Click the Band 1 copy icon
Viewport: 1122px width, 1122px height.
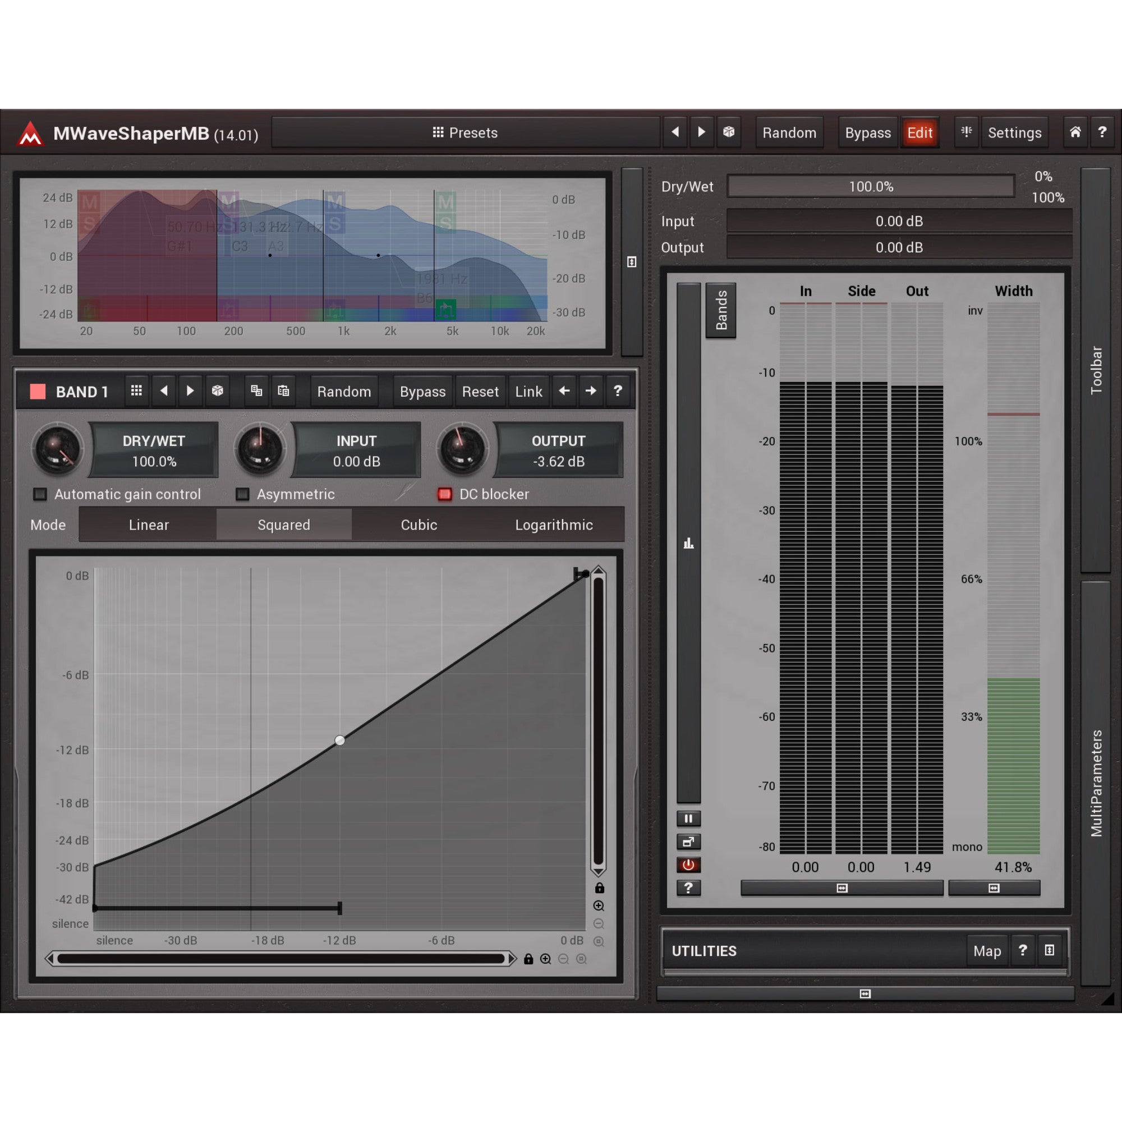[256, 391]
